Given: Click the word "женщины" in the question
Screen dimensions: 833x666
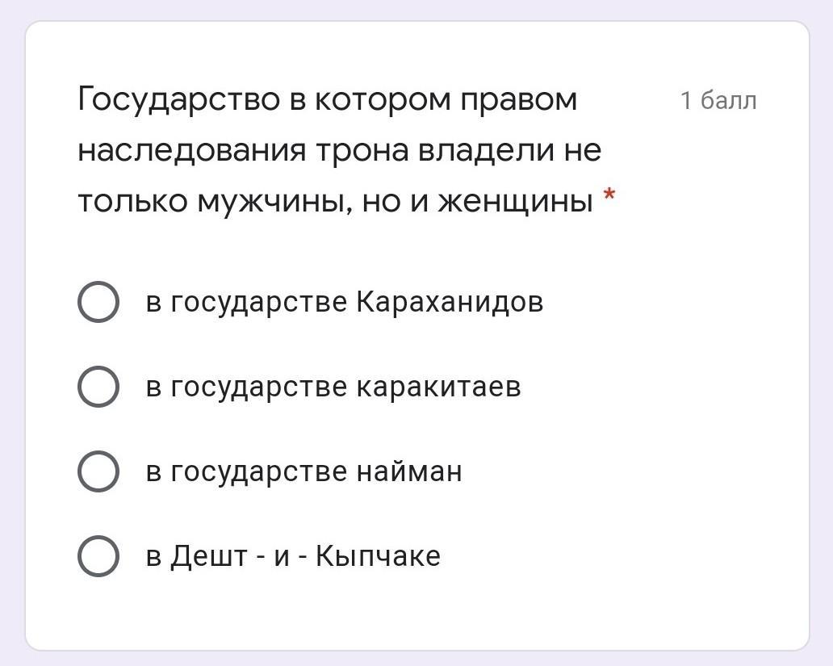Looking at the screenshot, I should (514, 202).
